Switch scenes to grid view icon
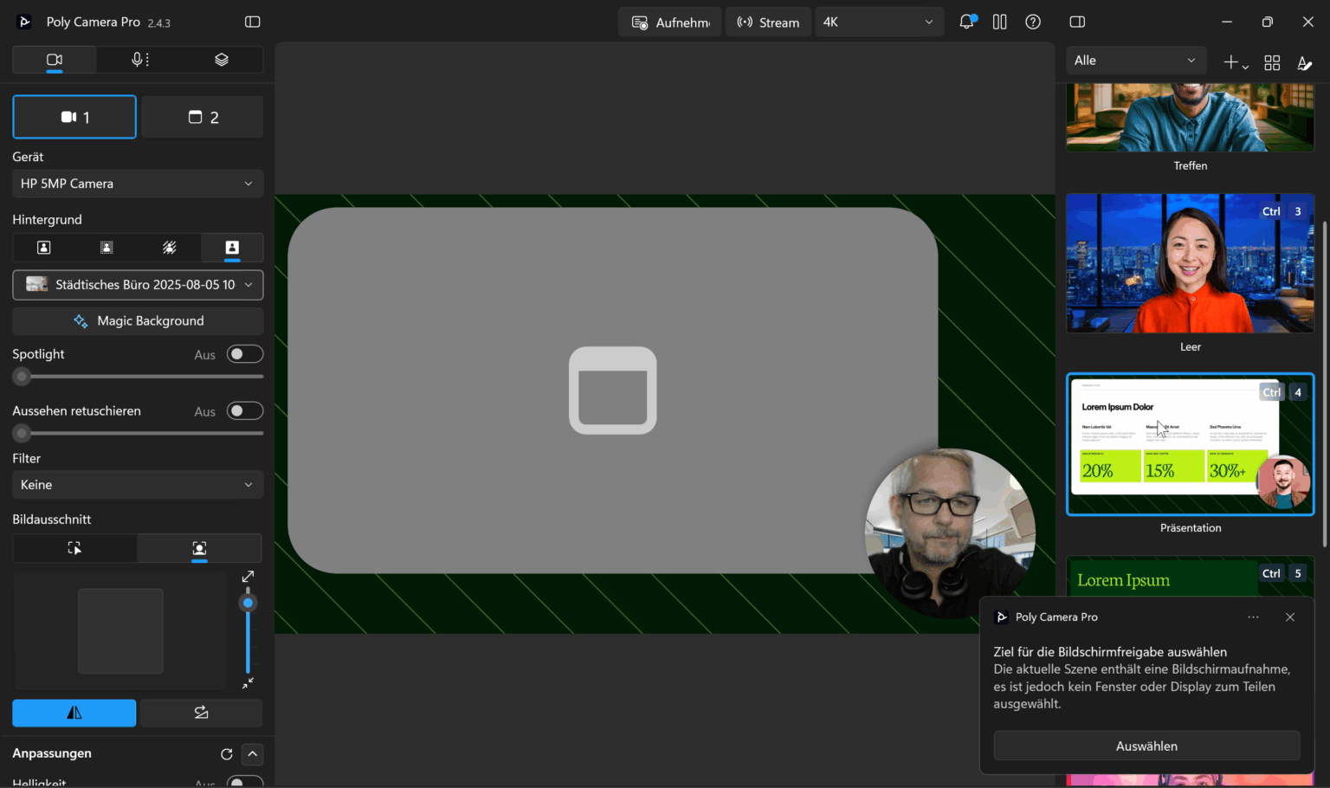The height and width of the screenshot is (788, 1330). pyautogui.click(x=1272, y=62)
